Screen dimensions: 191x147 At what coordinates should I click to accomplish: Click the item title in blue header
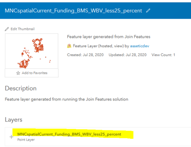pyautogui.click(x=73, y=11)
